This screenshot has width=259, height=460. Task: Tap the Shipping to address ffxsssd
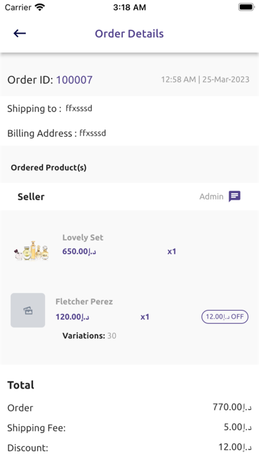click(x=79, y=108)
